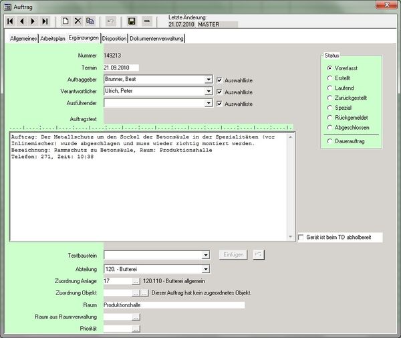
Task: Delete record with the X icon
Action: pos(78,21)
